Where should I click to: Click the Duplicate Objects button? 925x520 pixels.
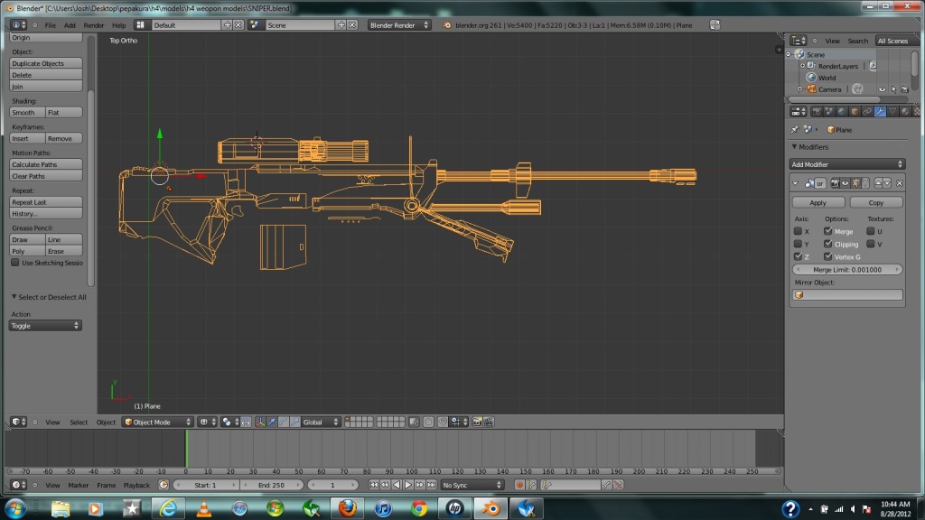point(45,63)
